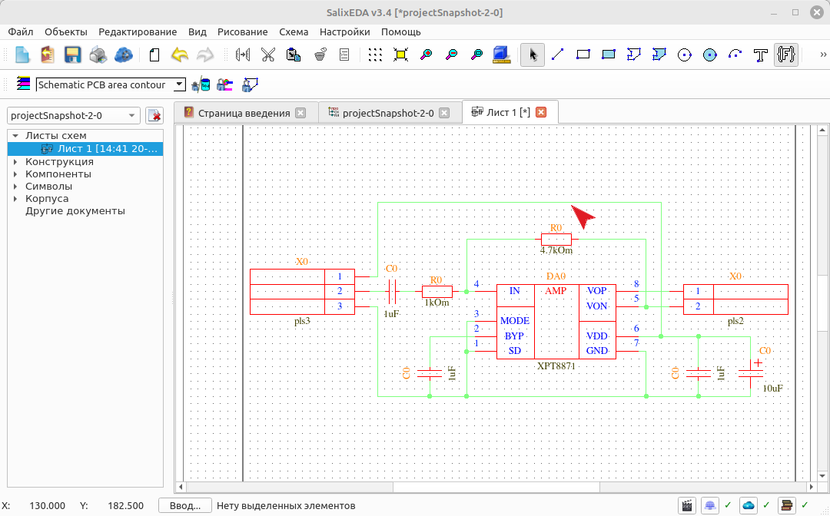Screen dimensions: 830x516
Task: Undo the last action with yellow arrow
Action: pos(179,55)
